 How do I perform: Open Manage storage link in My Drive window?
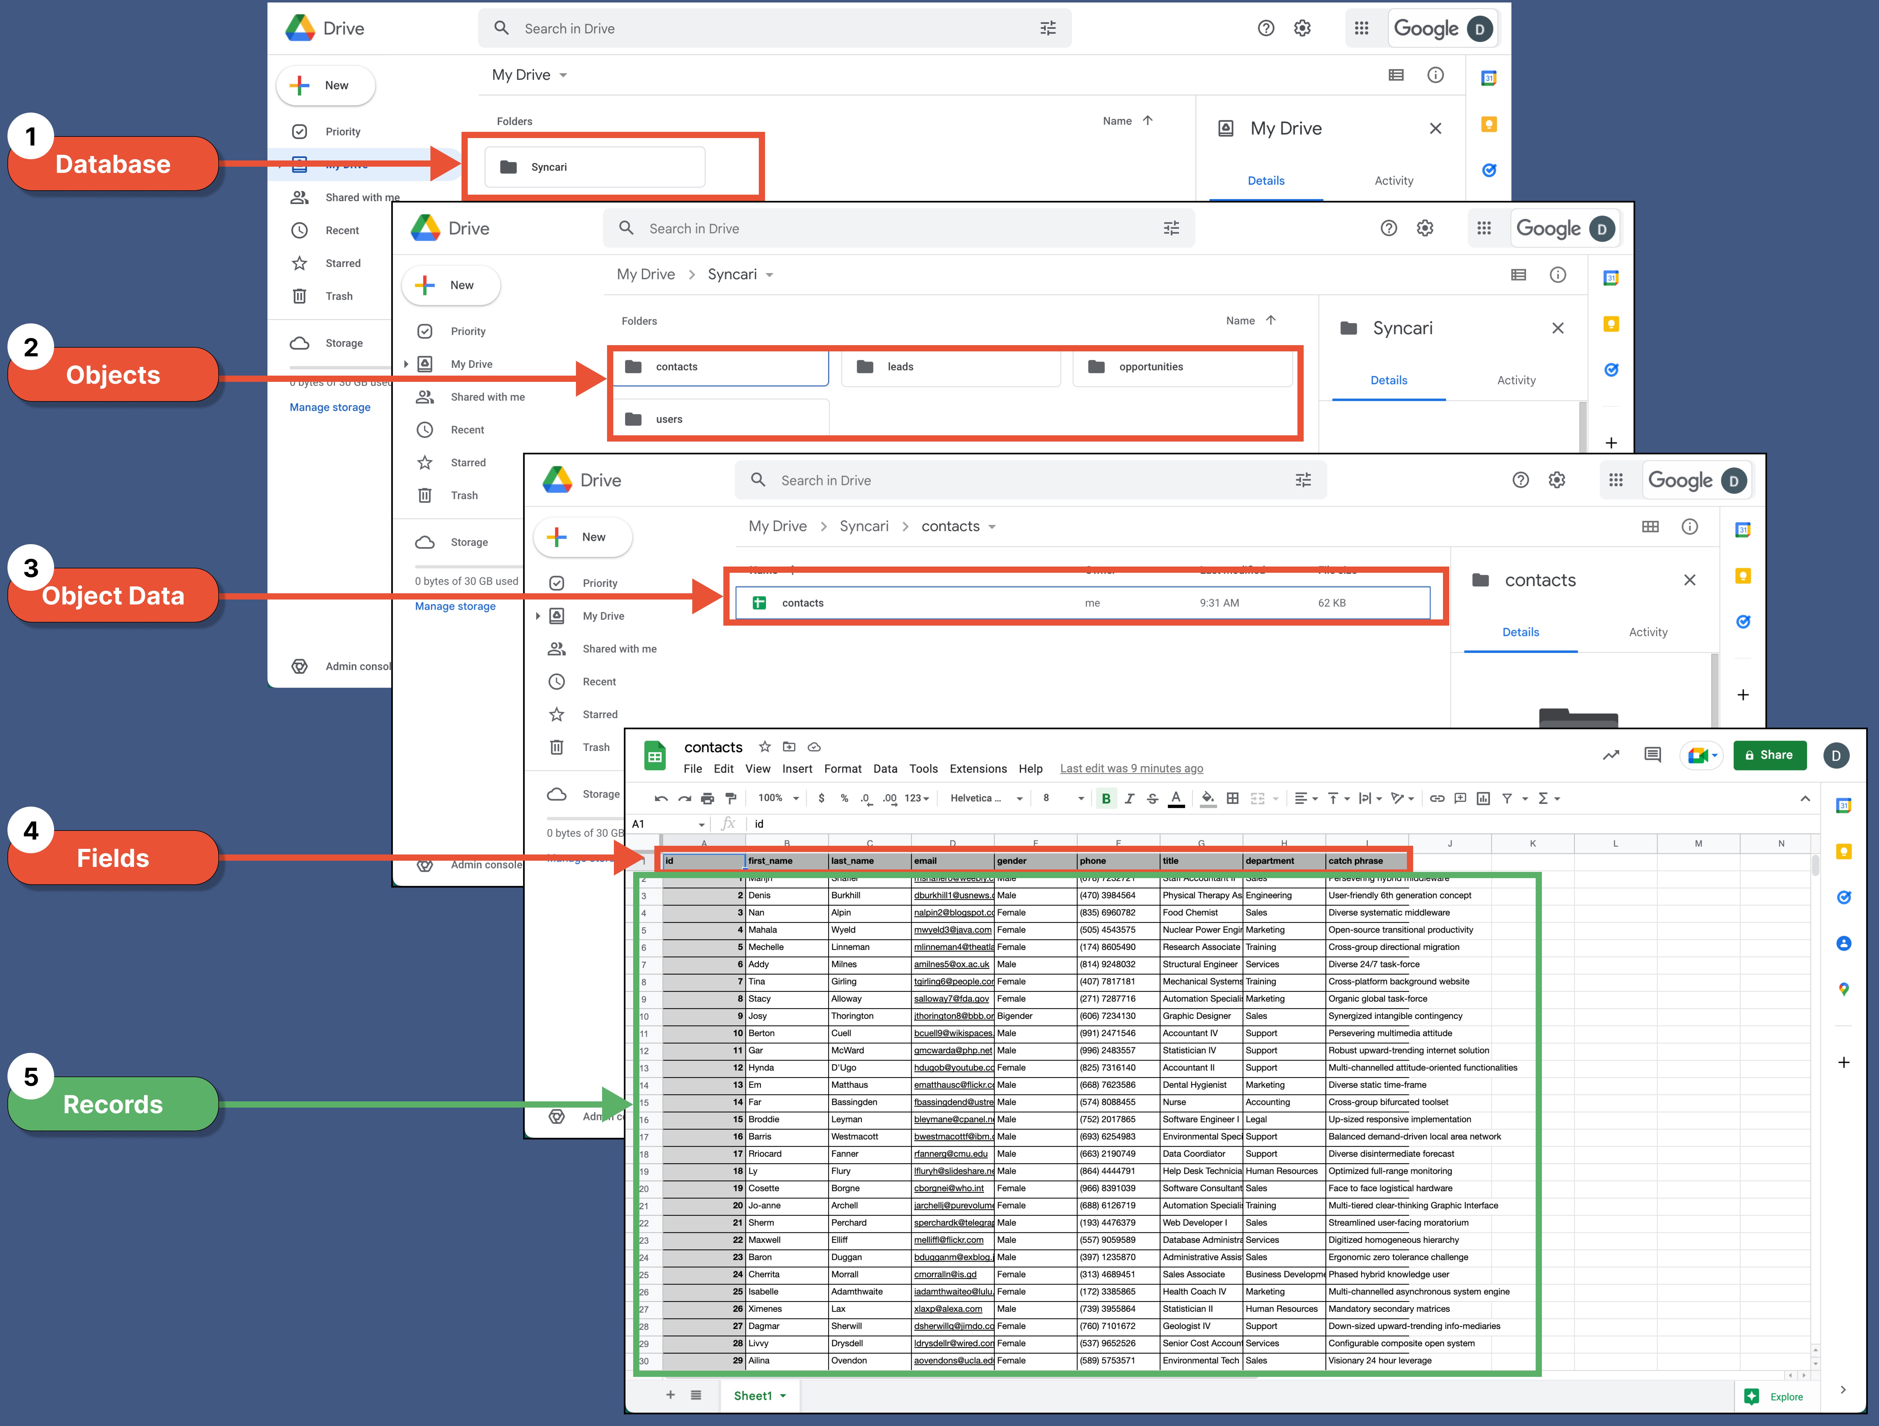pyautogui.click(x=330, y=408)
